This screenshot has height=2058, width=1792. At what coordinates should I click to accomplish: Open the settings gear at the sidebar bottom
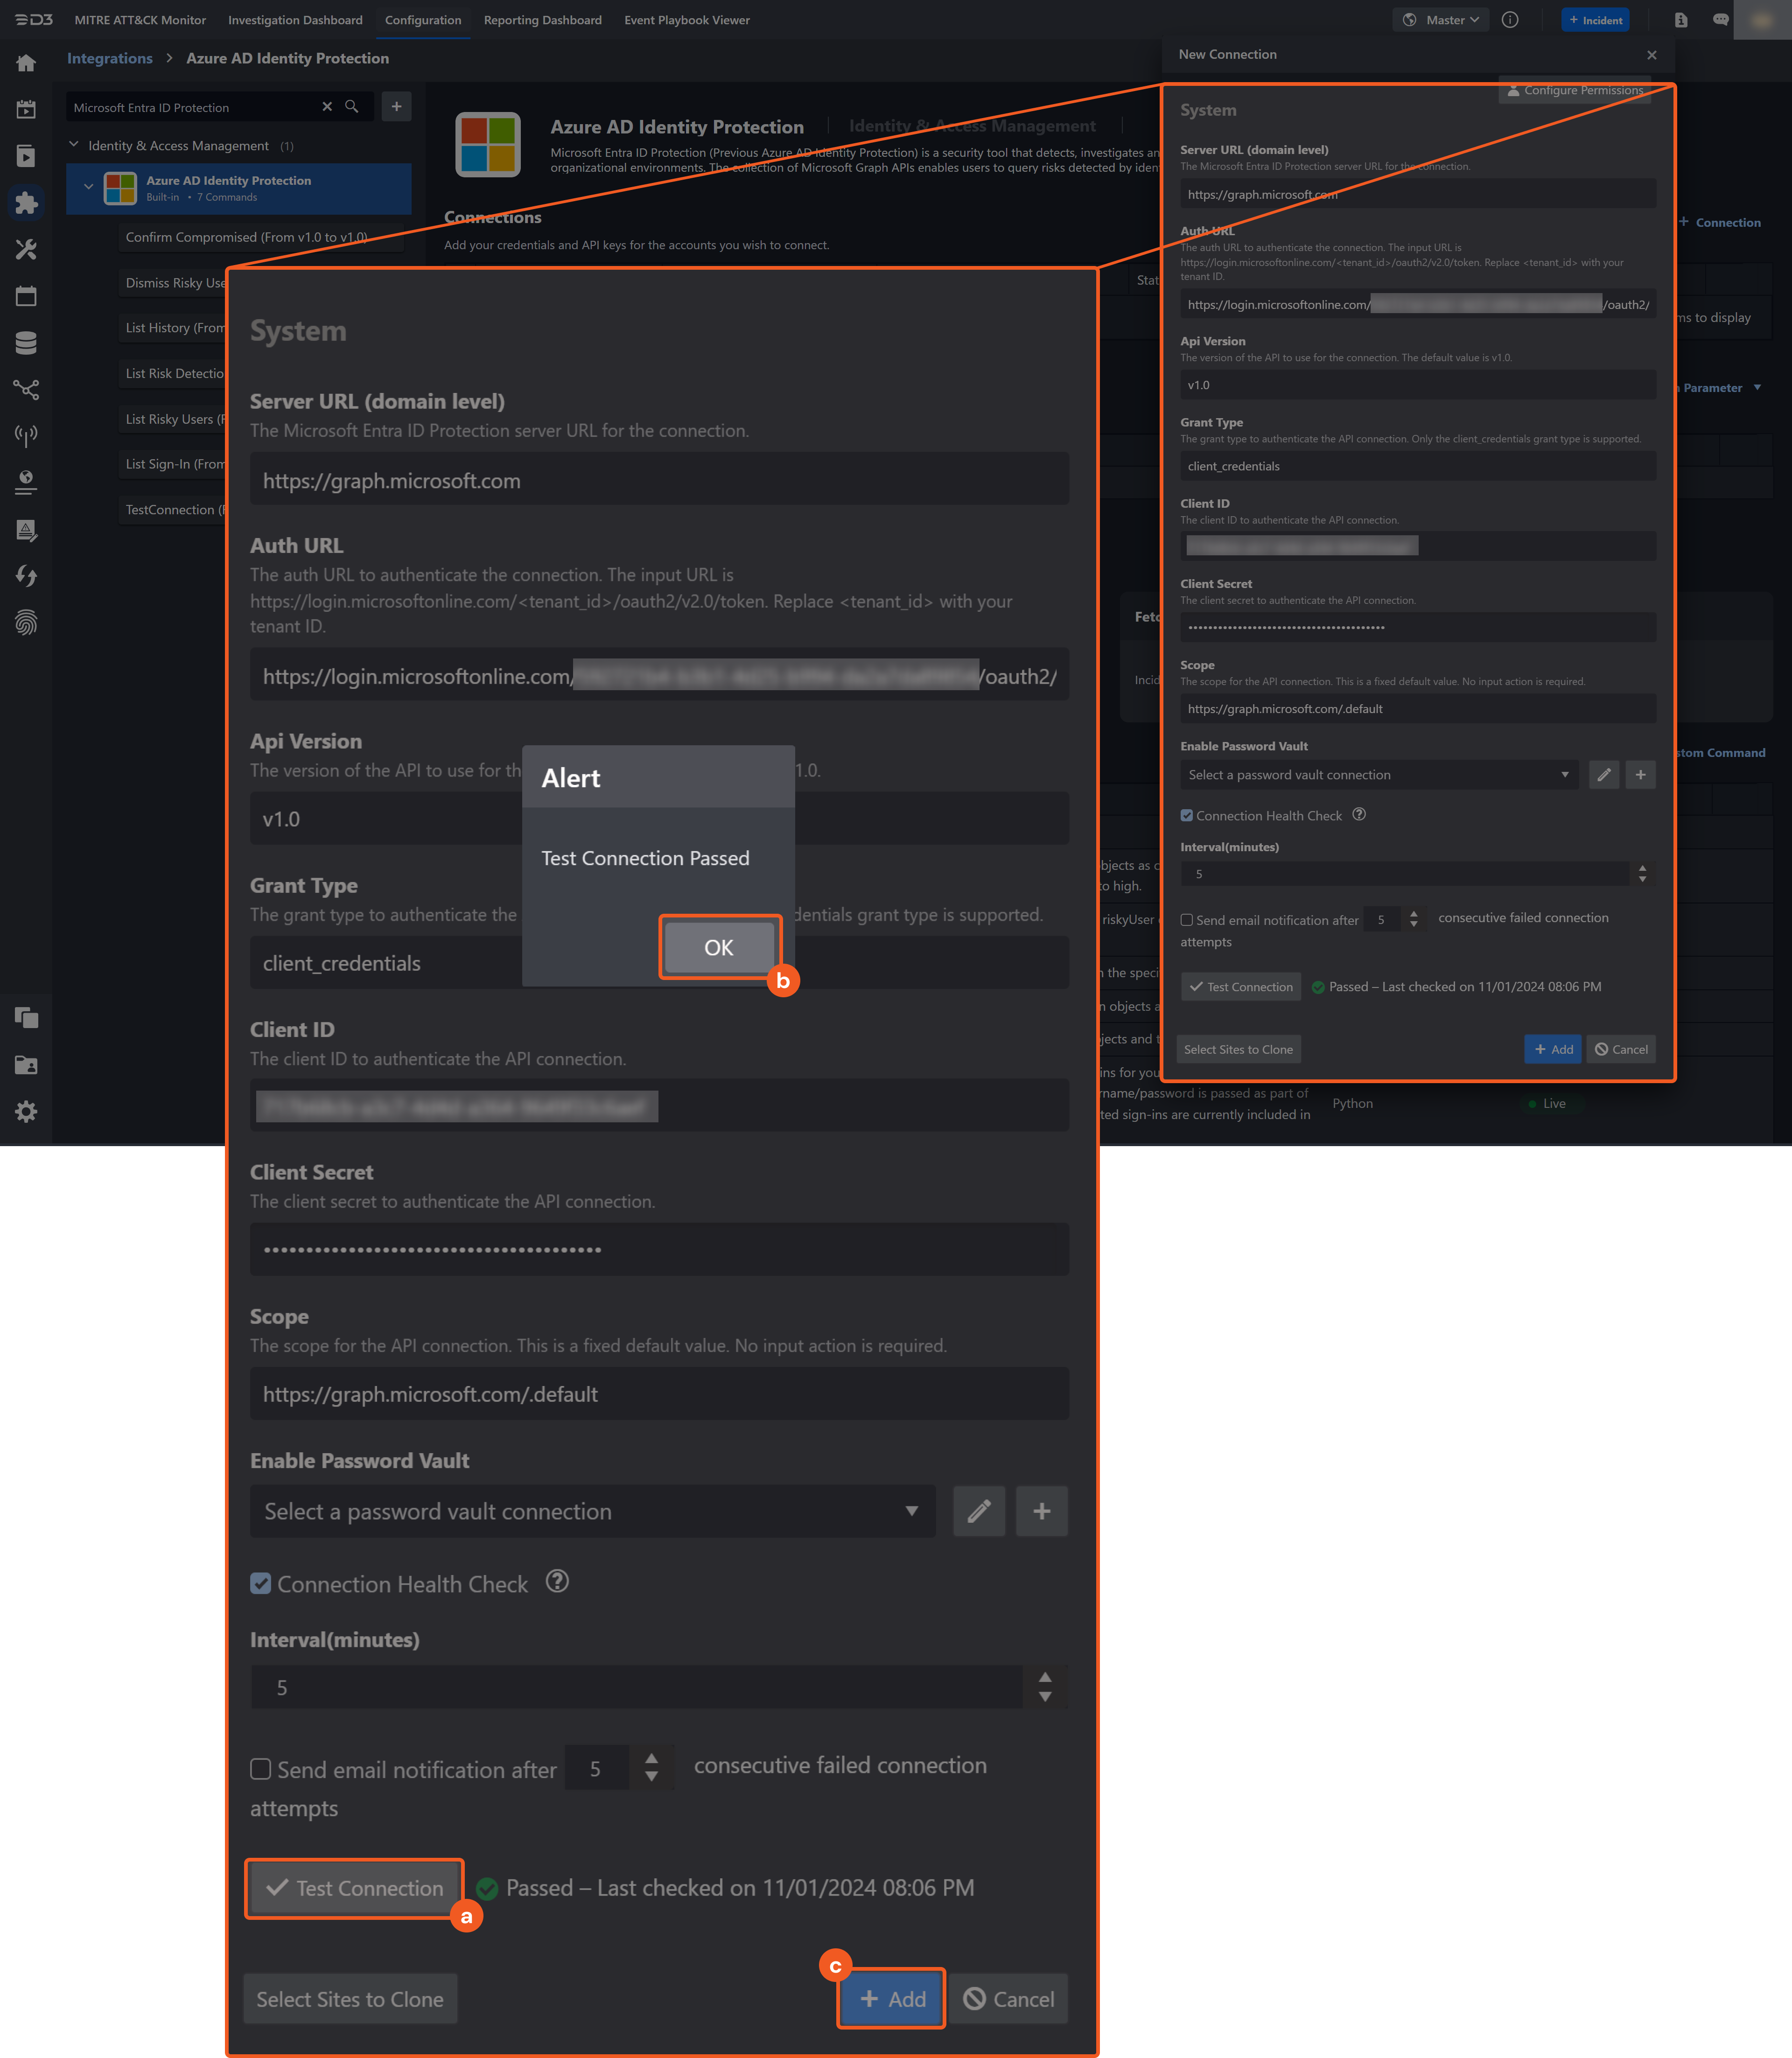26,1111
